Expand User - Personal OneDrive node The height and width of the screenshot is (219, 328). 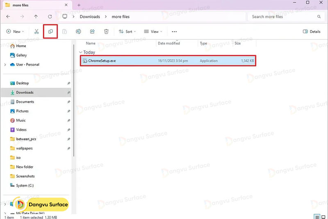(x=5, y=65)
